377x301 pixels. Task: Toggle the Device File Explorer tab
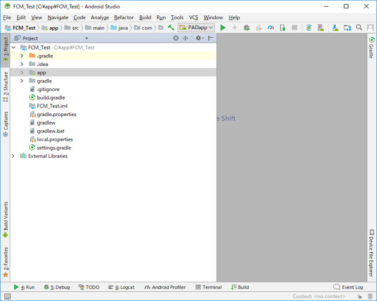point(372,253)
